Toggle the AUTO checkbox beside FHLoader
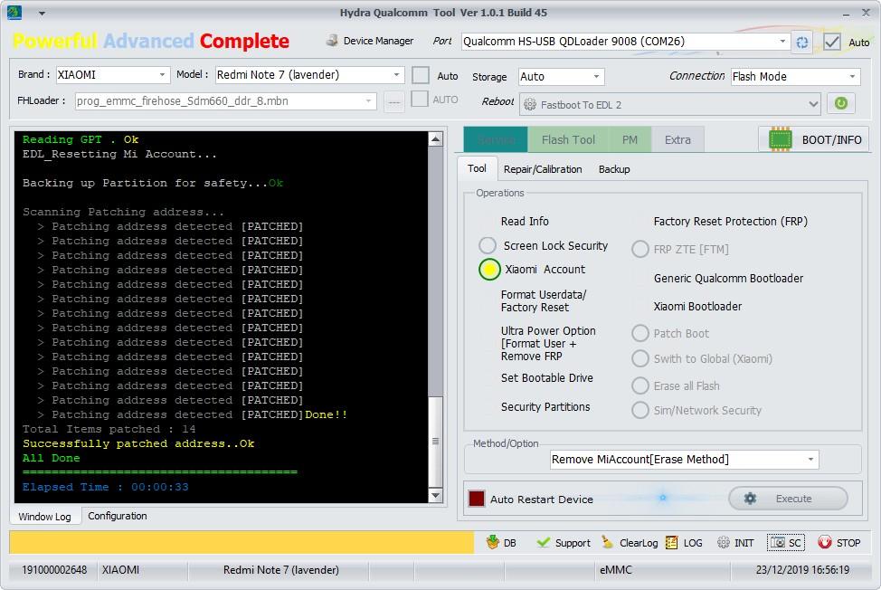881x590 pixels. [x=419, y=100]
